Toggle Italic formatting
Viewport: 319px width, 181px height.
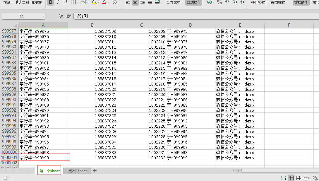click(58, 2)
